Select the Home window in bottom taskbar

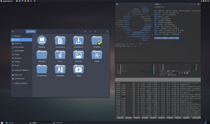click(10, 123)
